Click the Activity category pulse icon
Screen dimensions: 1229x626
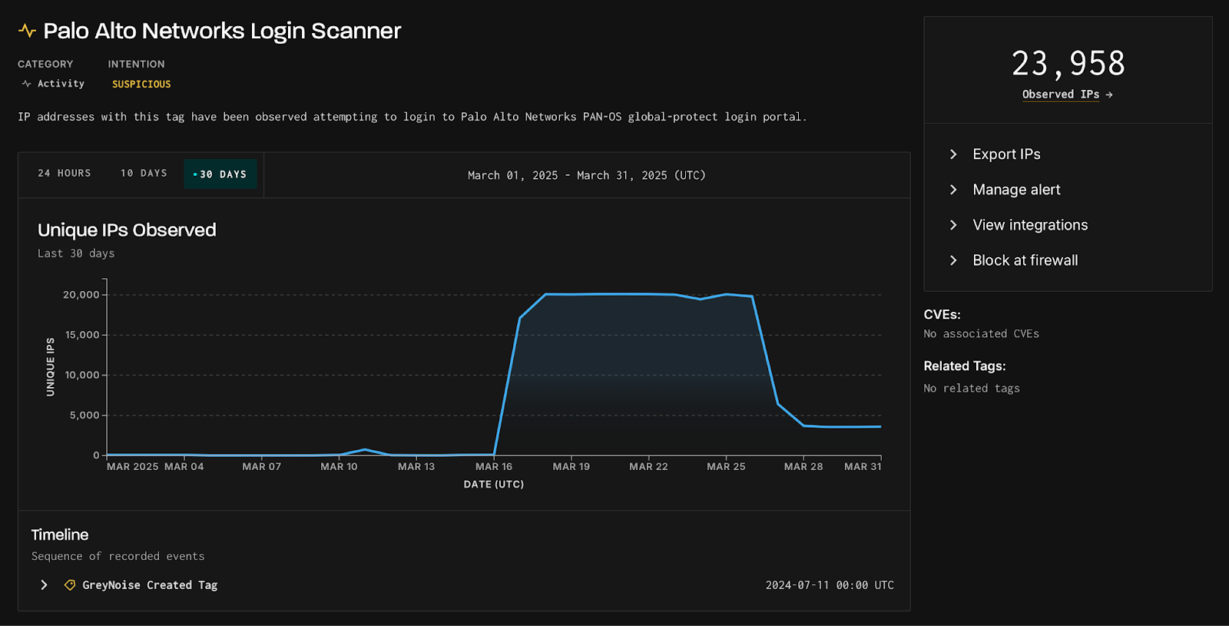pos(27,84)
